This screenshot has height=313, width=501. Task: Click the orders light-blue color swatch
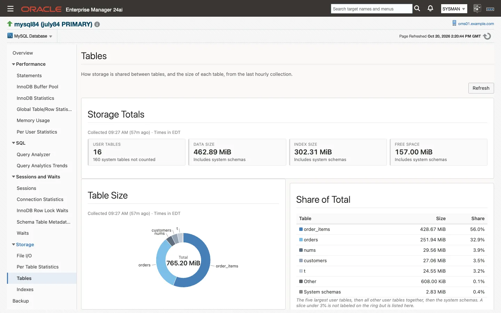coord(301,240)
